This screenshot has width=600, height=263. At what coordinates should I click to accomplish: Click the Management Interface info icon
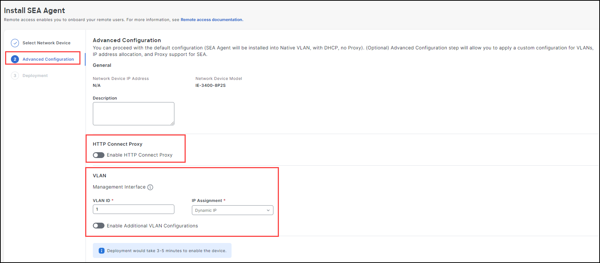[x=150, y=187]
